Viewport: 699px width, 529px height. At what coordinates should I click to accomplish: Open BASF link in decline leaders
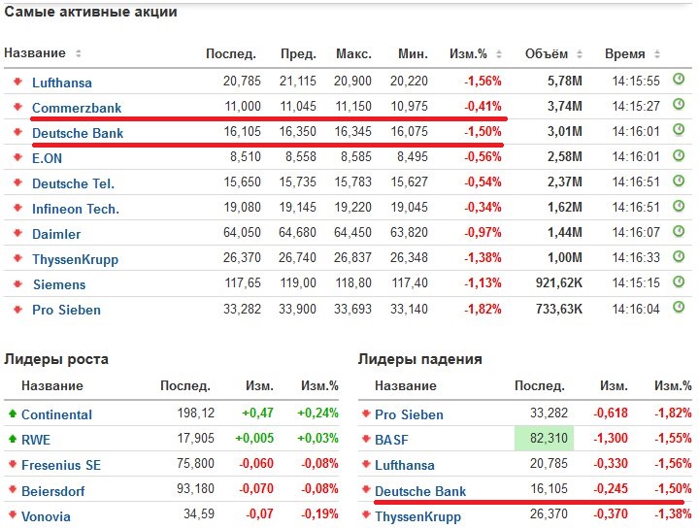tap(391, 440)
